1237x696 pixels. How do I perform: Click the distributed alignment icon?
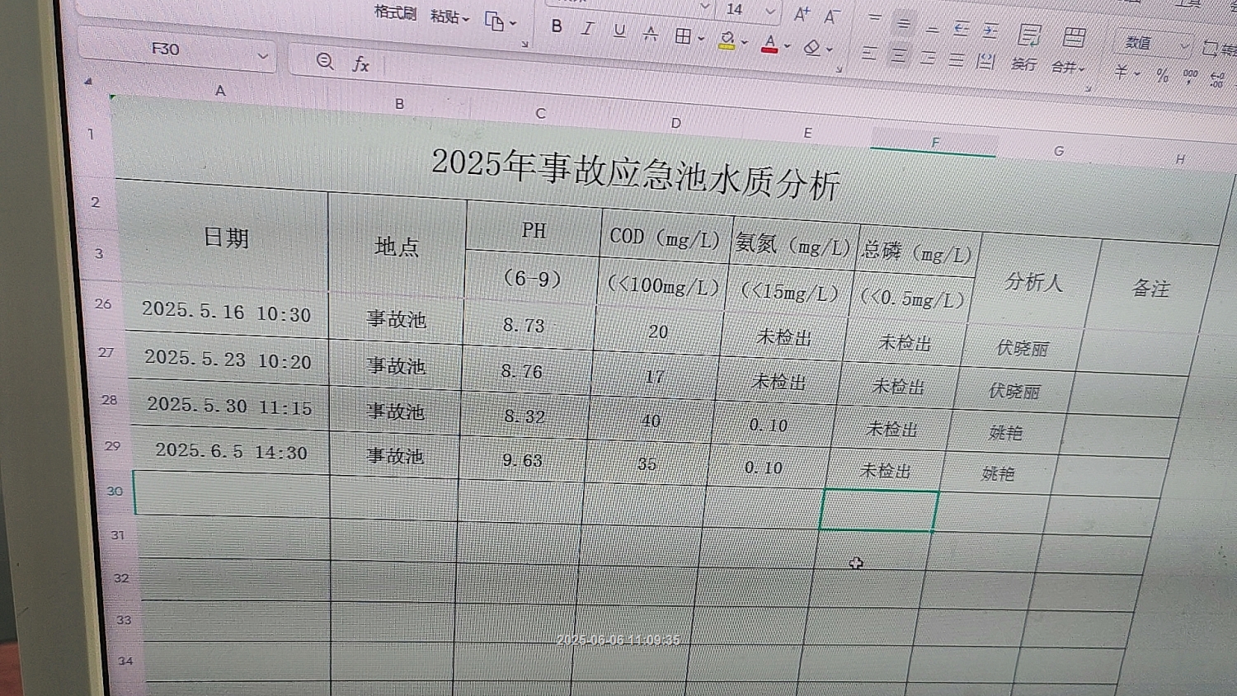985,61
